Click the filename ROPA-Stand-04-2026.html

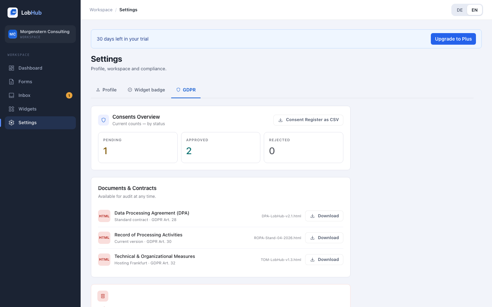(277, 238)
